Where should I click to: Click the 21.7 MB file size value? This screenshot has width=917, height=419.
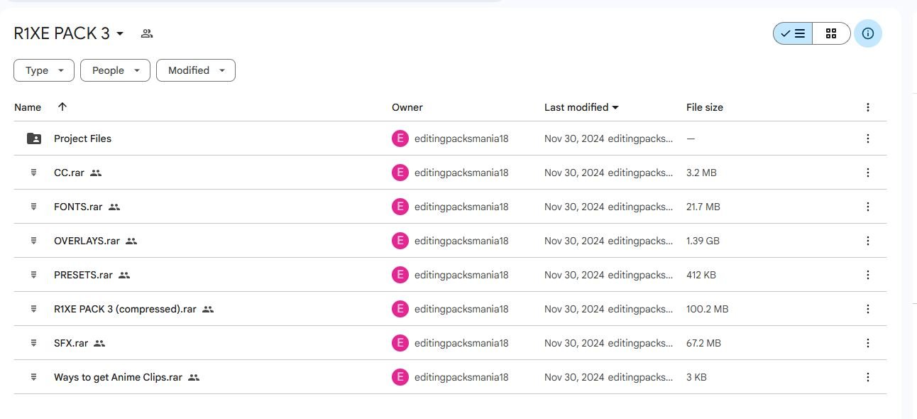point(703,207)
